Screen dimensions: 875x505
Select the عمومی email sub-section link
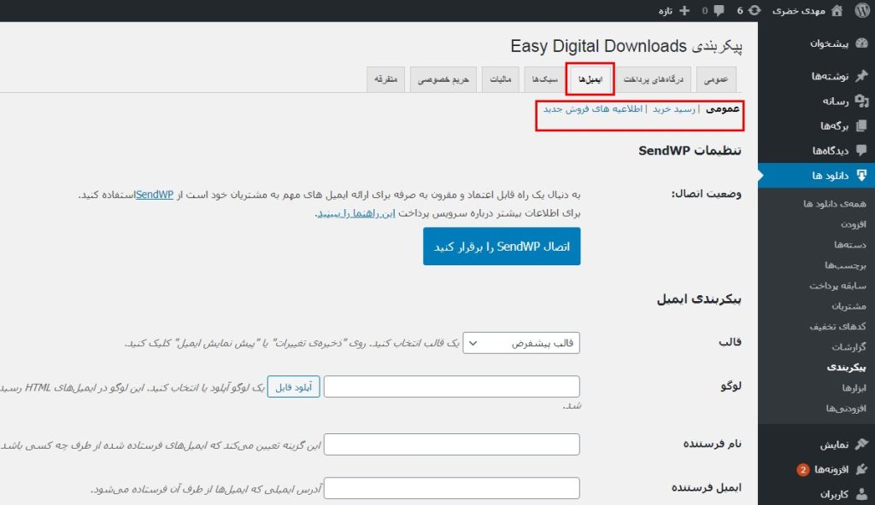point(723,108)
